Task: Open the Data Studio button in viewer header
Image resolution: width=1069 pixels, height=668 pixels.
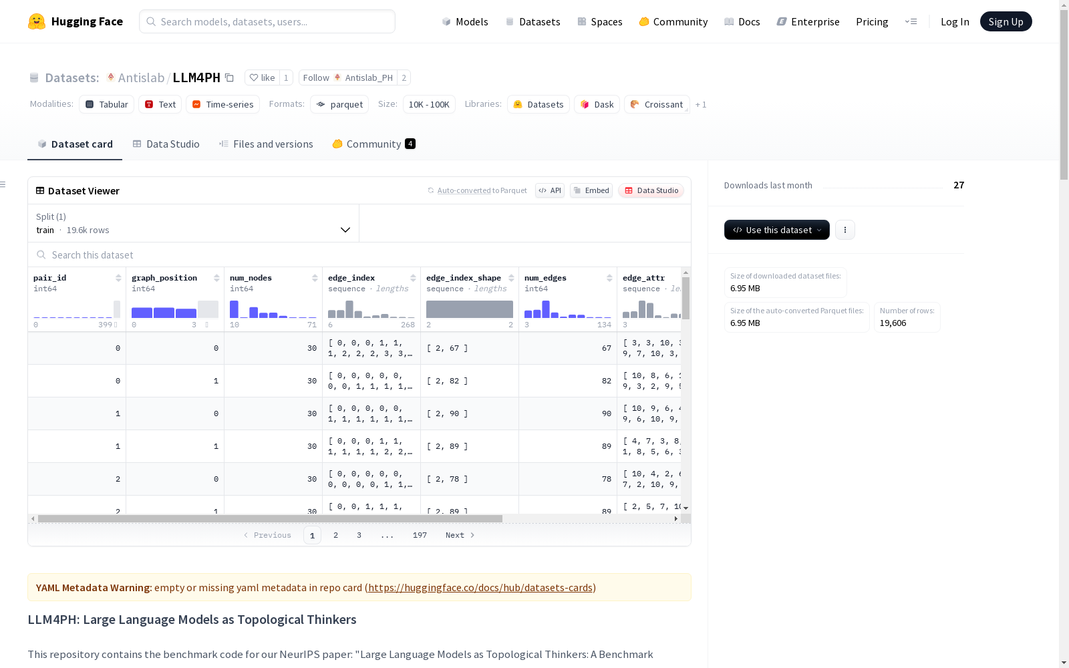Action: (x=651, y=190)
